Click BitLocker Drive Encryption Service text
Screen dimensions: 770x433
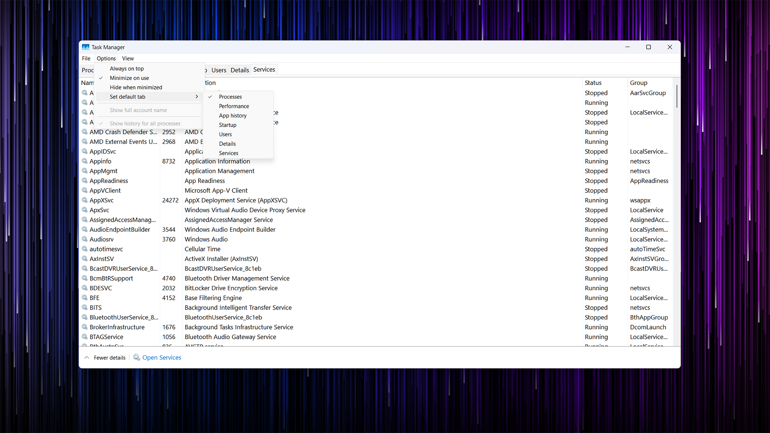point(231,288)
